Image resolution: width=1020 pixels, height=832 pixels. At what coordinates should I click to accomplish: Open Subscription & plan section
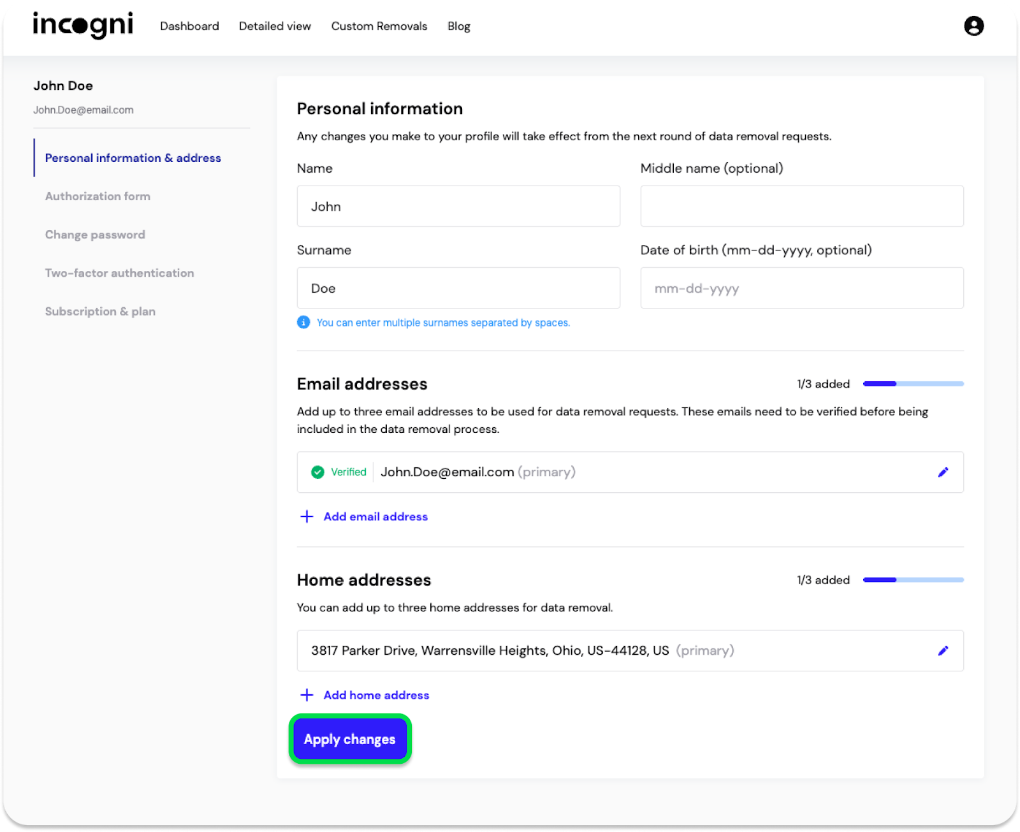coord(100,311)
